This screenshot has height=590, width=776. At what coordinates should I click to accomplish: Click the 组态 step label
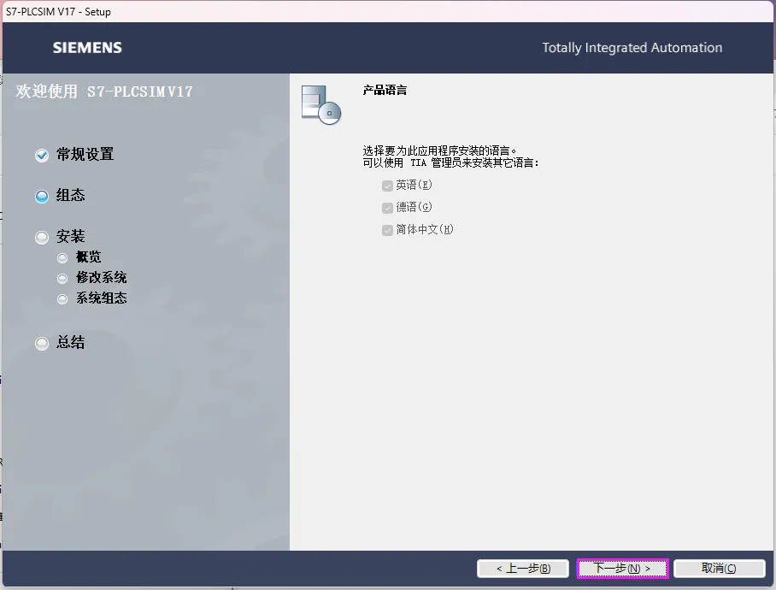point(70,195)
